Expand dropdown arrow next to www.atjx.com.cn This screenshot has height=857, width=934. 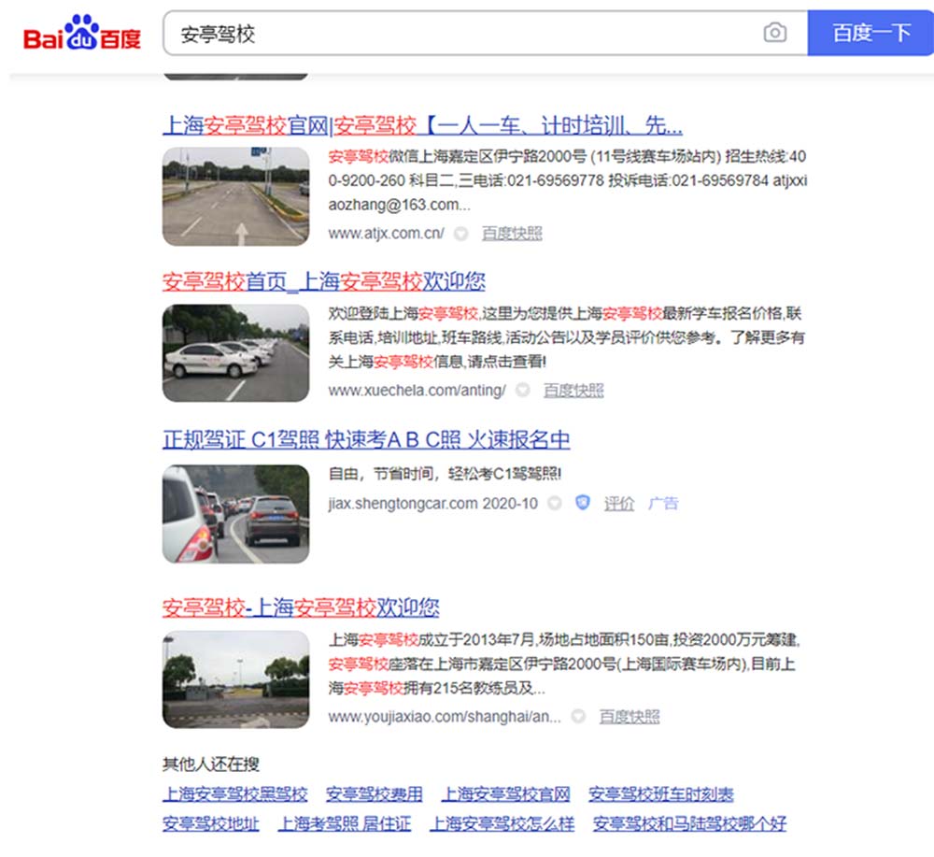pos(460,234)
